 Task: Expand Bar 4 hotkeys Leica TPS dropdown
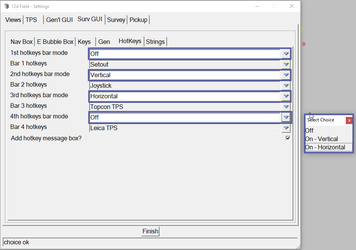(286, 128)
